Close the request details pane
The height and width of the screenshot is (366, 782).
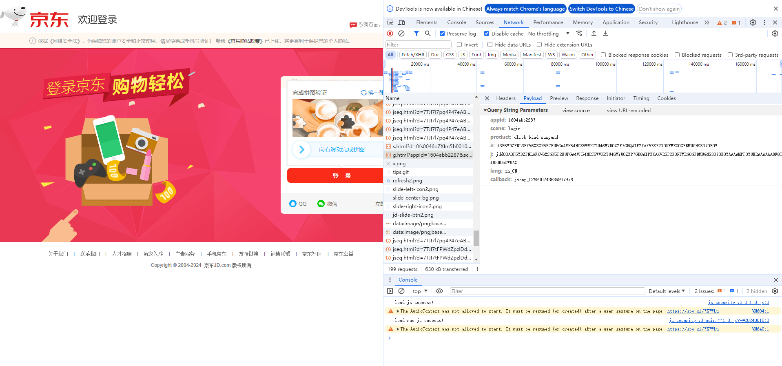click(x=487, y=98)
